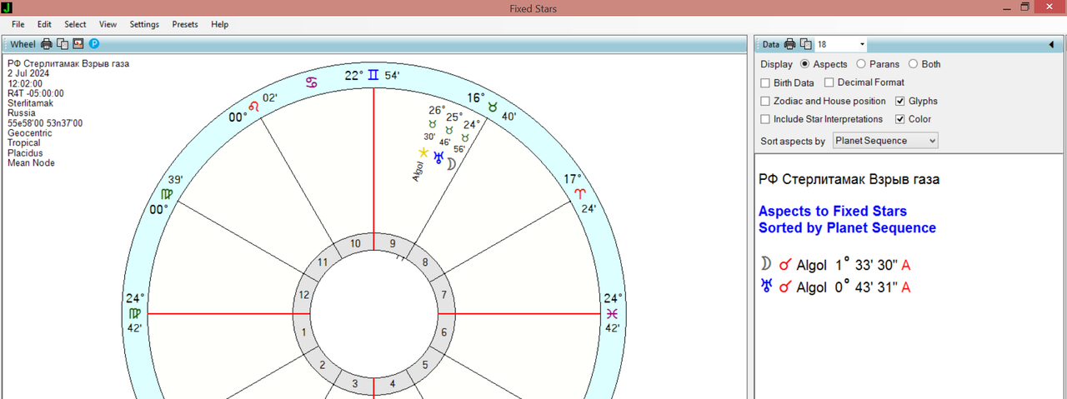Viewport: 1067px width, 399px height.
Task: Click the Uranus Algol 0° 43' 31" row
Action: coord(835,287)
